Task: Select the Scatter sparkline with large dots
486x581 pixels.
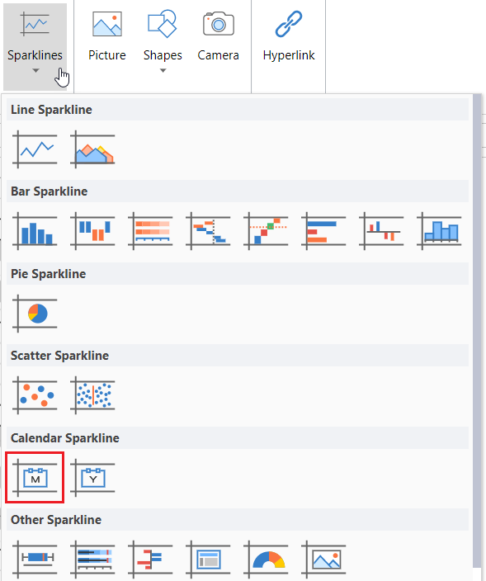Action: pyautogui.click(x=35, y=395)
